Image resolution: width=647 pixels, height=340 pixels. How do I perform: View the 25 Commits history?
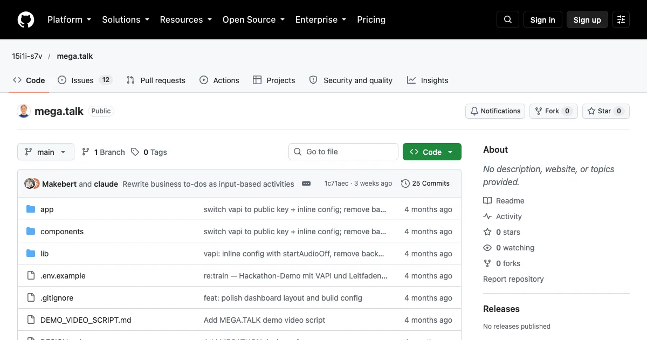click(x=425, y=183)
